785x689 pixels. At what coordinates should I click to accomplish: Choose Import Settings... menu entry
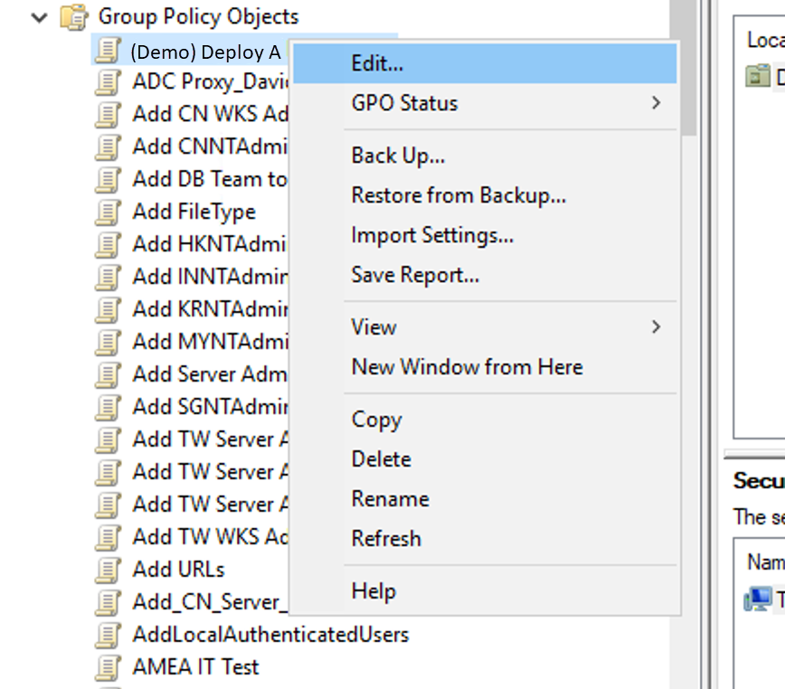coord(432,235)
